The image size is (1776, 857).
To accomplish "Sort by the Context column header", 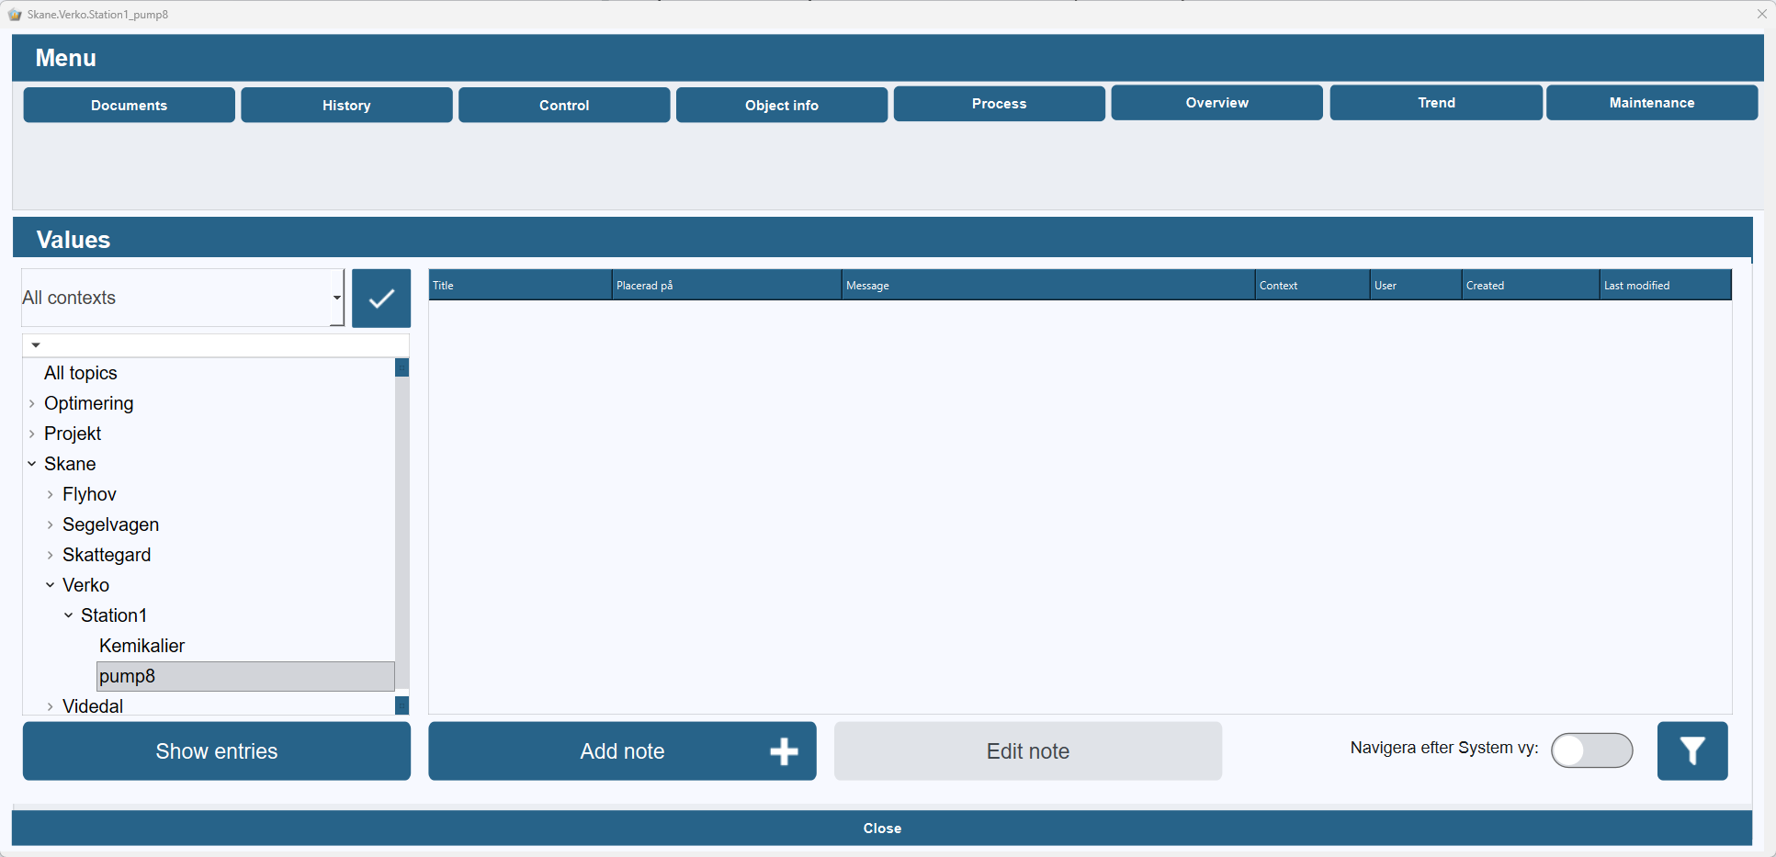I will 1312,285.
